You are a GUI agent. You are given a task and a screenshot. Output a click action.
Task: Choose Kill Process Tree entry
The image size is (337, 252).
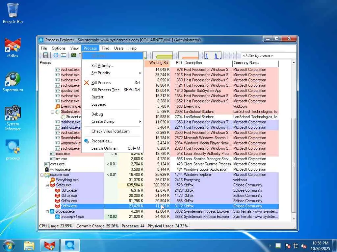coord(113,90)
